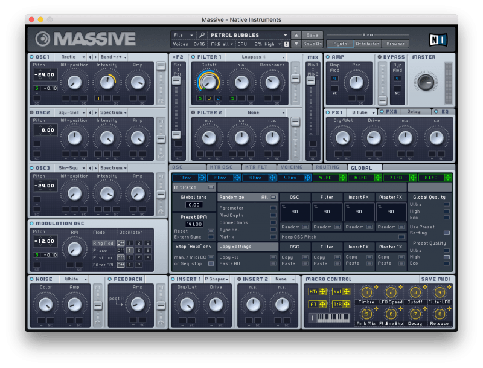Toggle Use Preset Setting checkbox
Image resolution: width=483 pixels, height=368 pixels.
[447, 233]
